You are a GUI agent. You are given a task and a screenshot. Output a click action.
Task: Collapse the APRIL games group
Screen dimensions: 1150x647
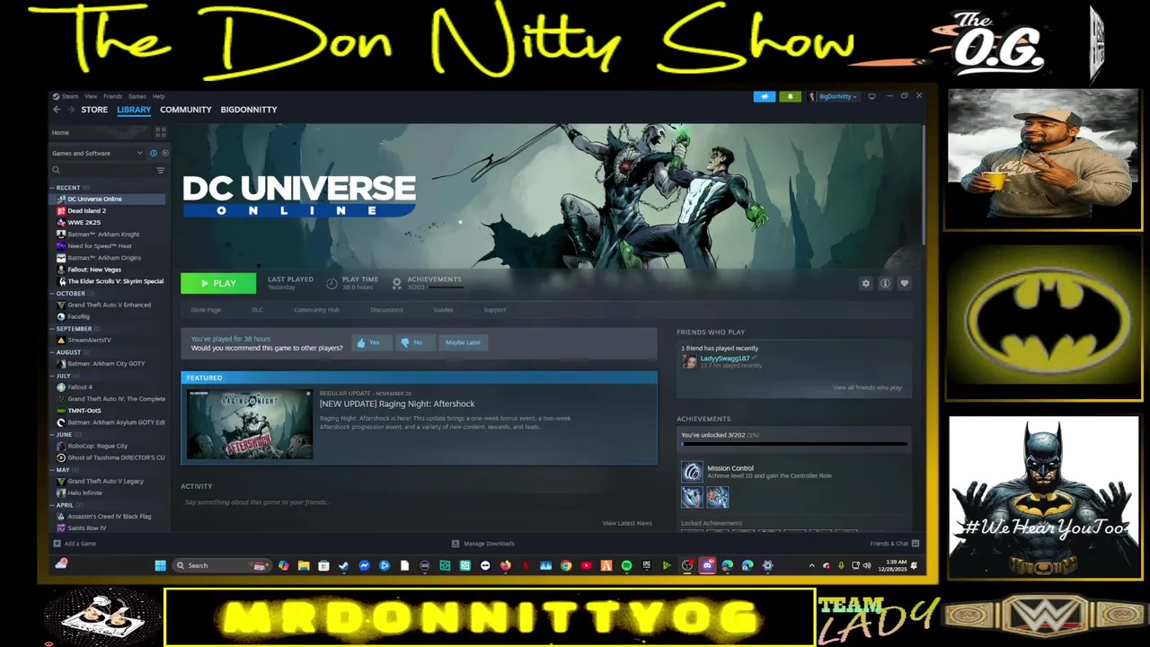click(x=52, y=505)
